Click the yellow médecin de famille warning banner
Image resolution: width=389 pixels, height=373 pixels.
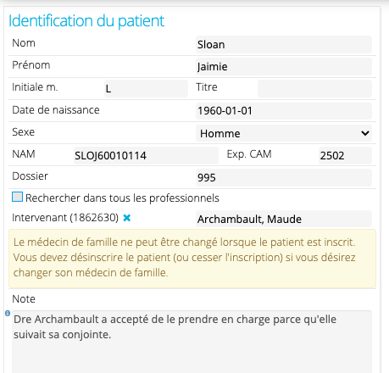click(x=192, y=259)
